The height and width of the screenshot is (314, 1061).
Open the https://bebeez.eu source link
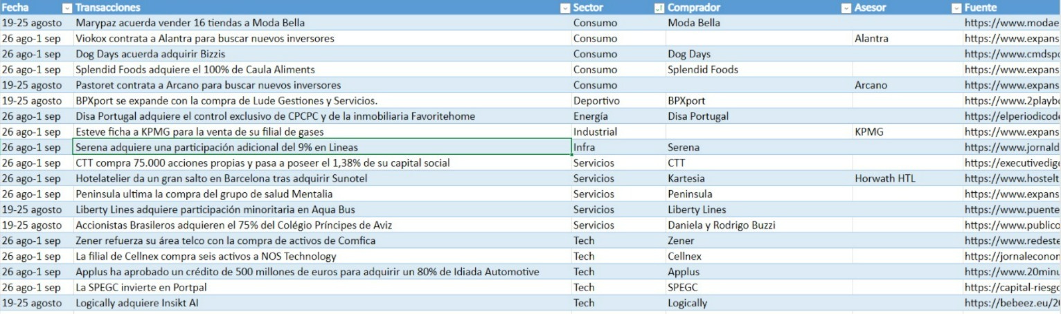click(1012, 303)
